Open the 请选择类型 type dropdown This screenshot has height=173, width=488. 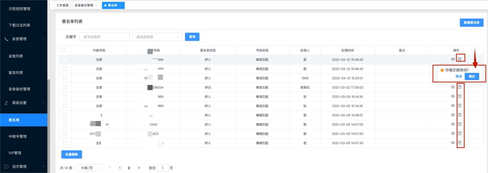point(157,37)
